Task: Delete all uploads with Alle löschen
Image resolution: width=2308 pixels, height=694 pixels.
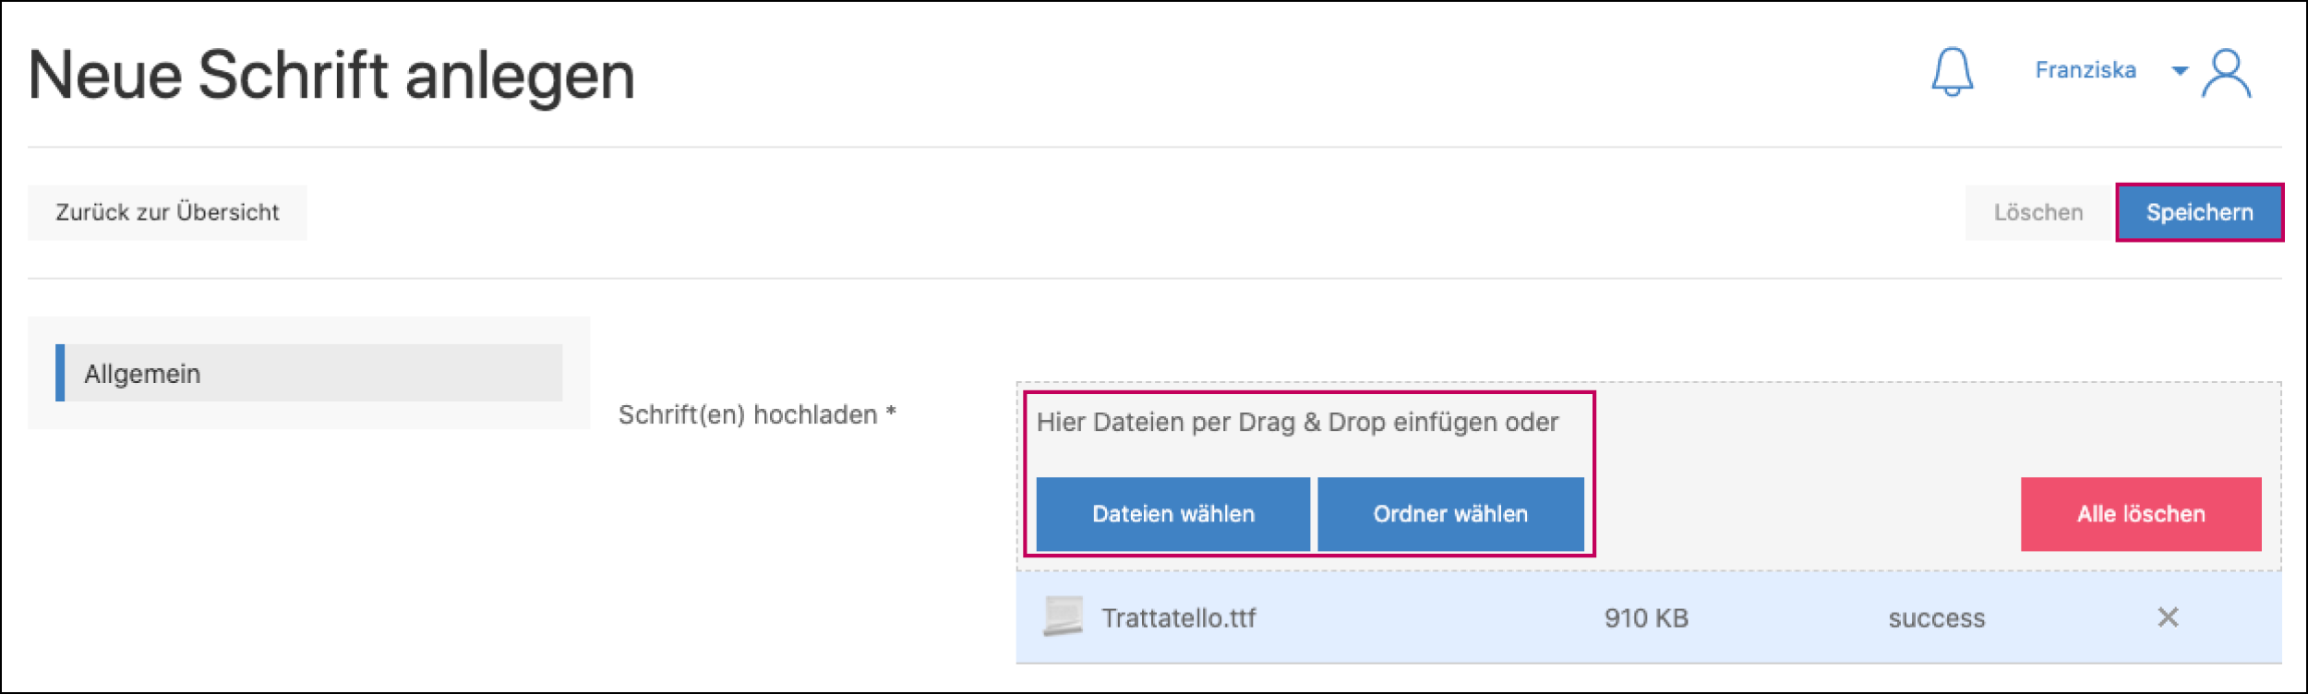Action: pyautogui.click(x=2142, y=514)
